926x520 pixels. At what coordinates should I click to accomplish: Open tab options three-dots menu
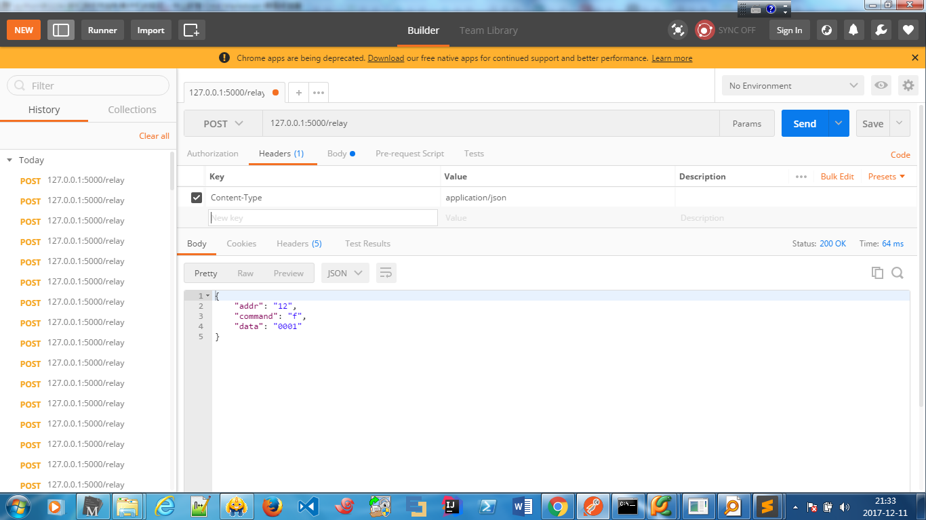point(319,93)
